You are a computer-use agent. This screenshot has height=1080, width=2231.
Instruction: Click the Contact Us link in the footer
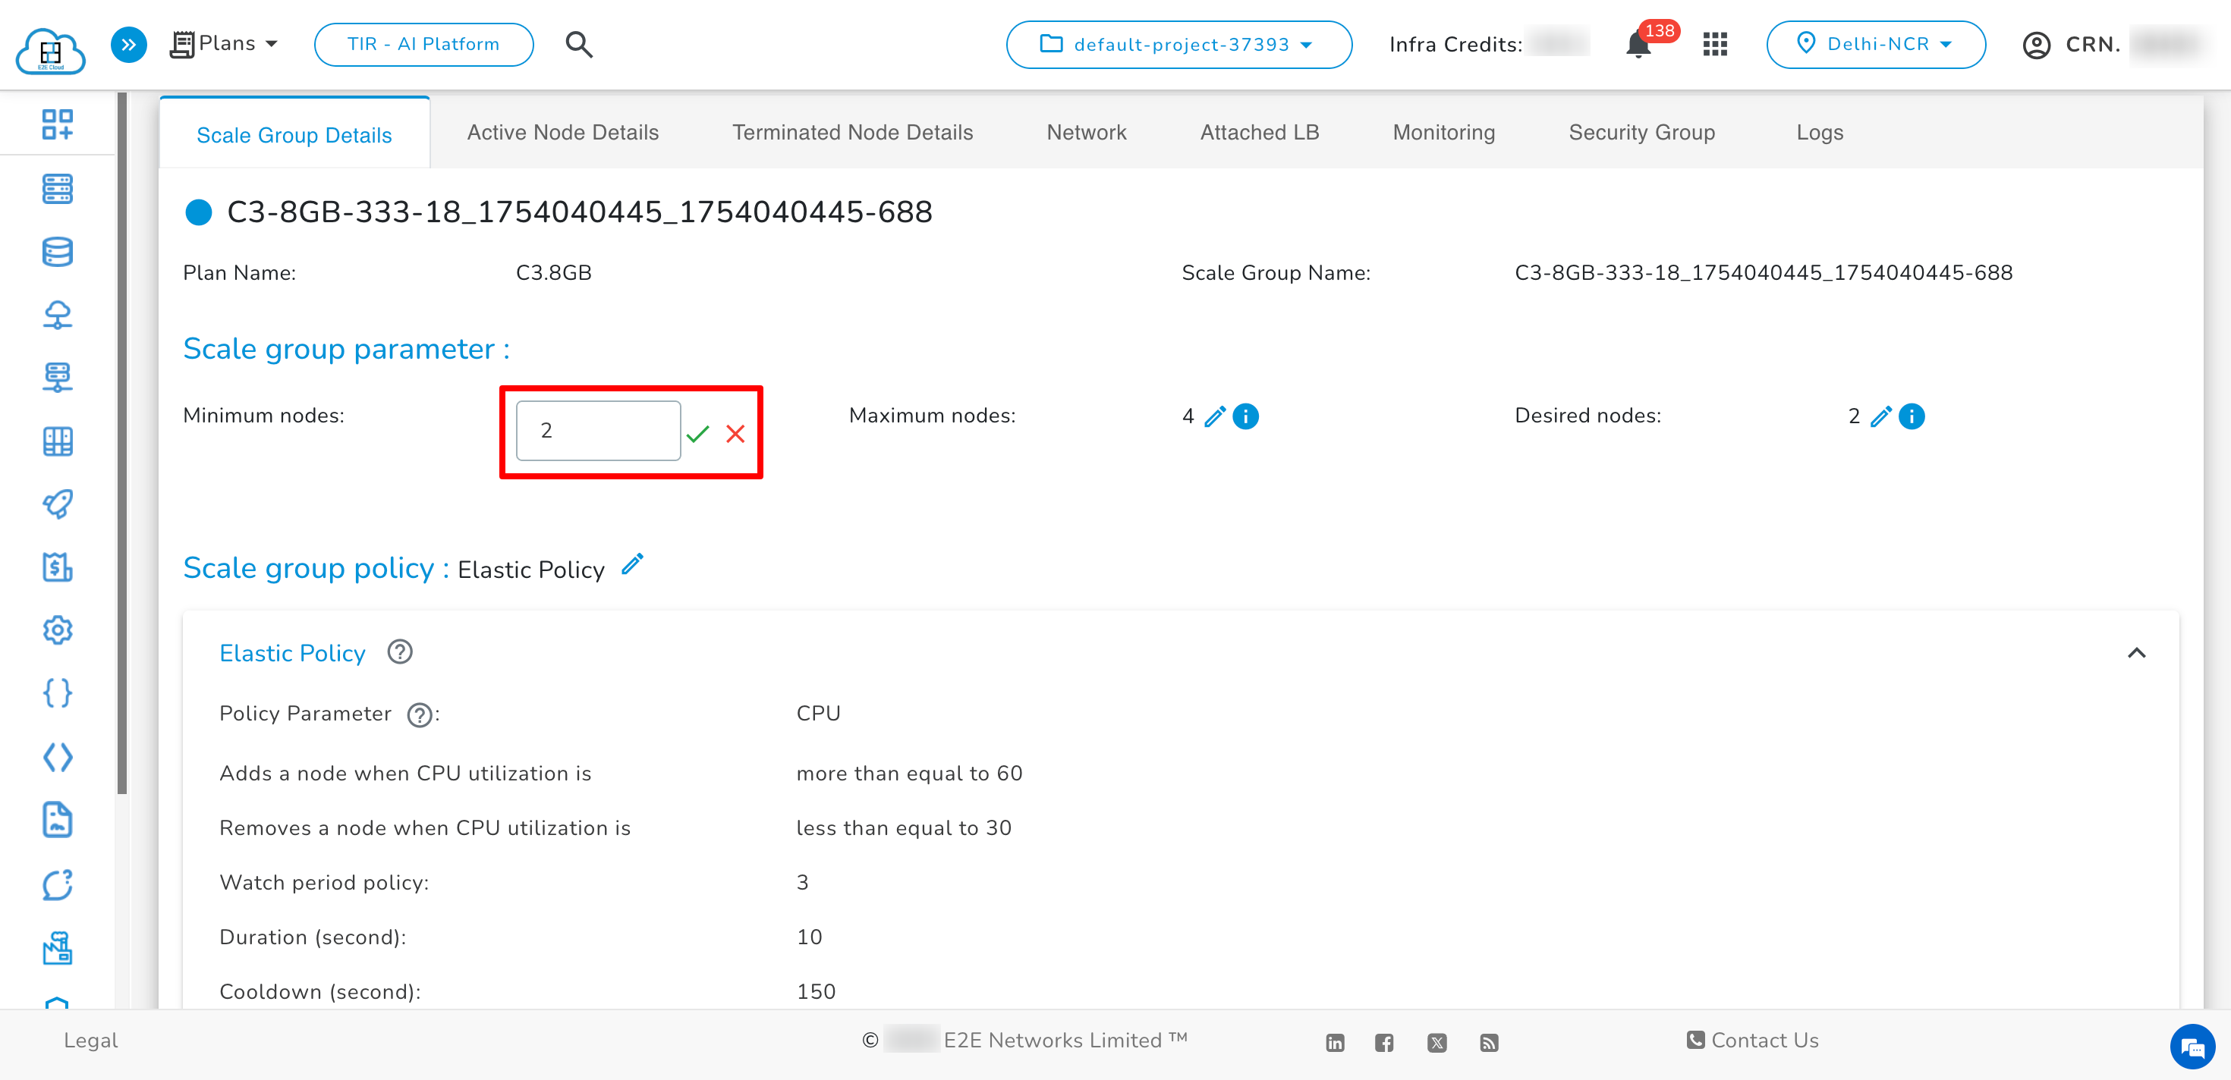click(x=1761, y=1041)
